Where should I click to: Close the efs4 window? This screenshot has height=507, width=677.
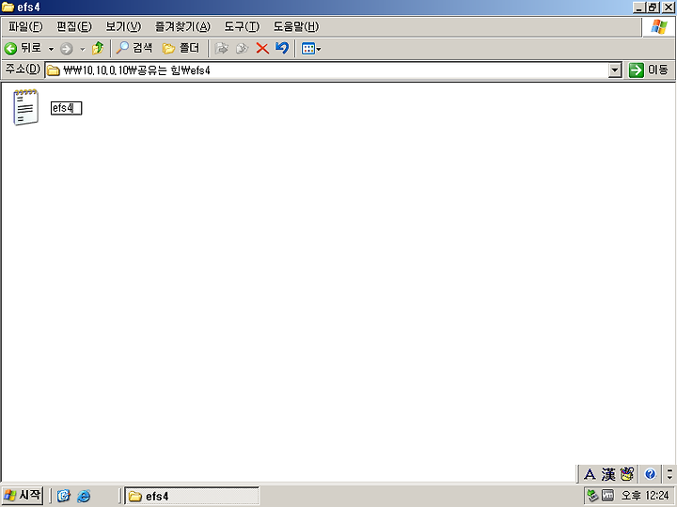tap(669, 8)
